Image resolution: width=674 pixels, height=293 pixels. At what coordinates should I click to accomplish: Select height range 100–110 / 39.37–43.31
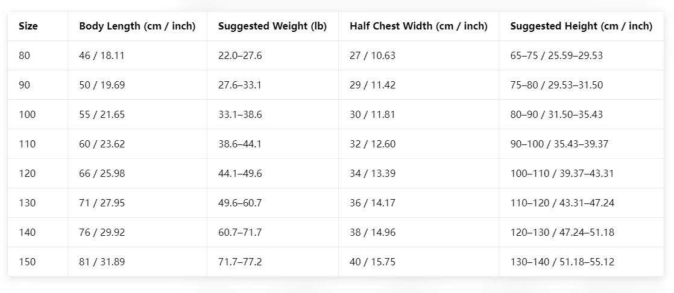point(562,173)
